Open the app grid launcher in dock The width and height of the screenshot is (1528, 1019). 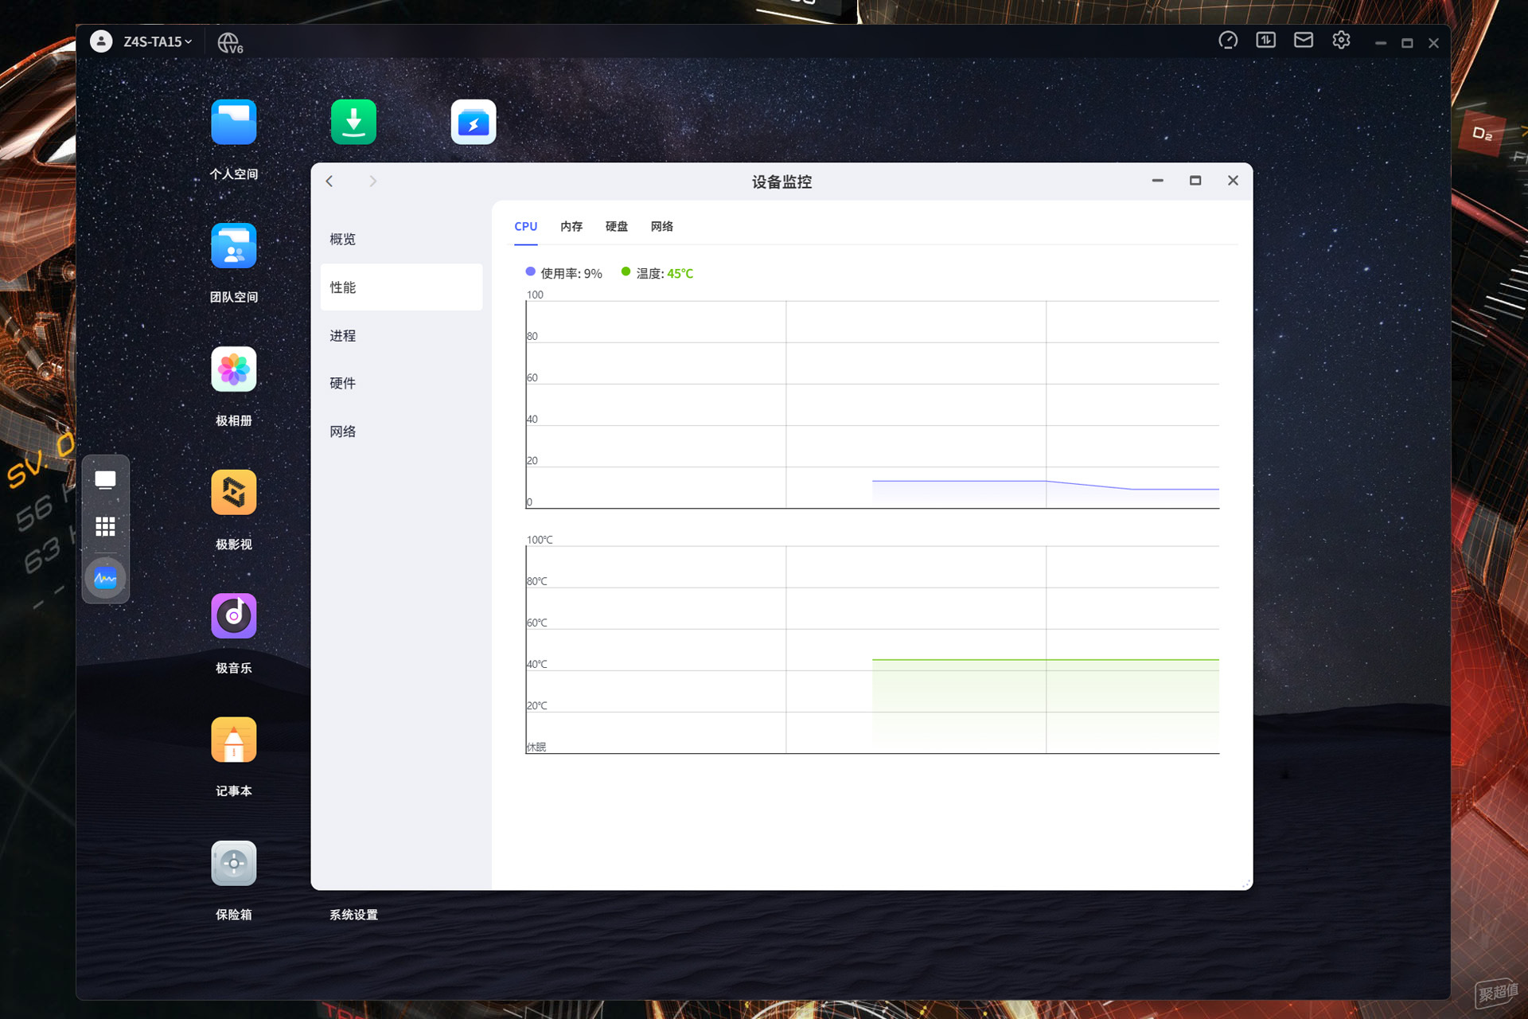(x=105, y=526)
